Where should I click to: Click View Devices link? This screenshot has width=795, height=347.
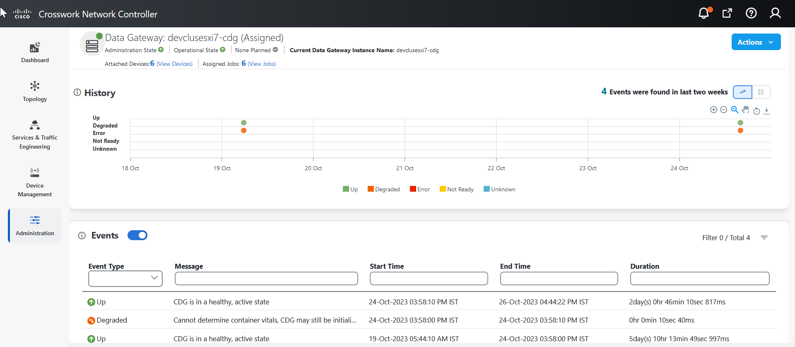174,64
